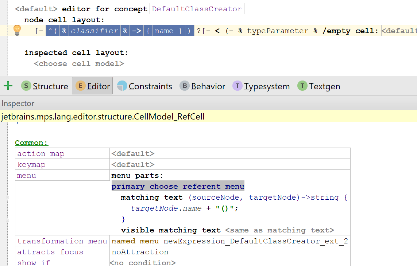Viewport: 417px width, 266px height.
Task: Click the blue Constraints tab icon
Action: click(122, 86)
